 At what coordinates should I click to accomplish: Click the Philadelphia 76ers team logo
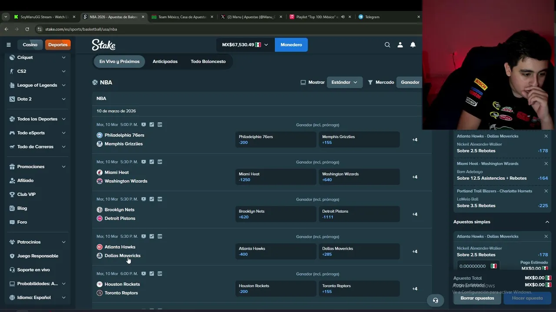(x=99, y=135)
